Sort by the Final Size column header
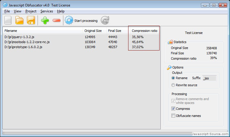The width and height of the screenshot is (230, 137). [x=118, y=31]
